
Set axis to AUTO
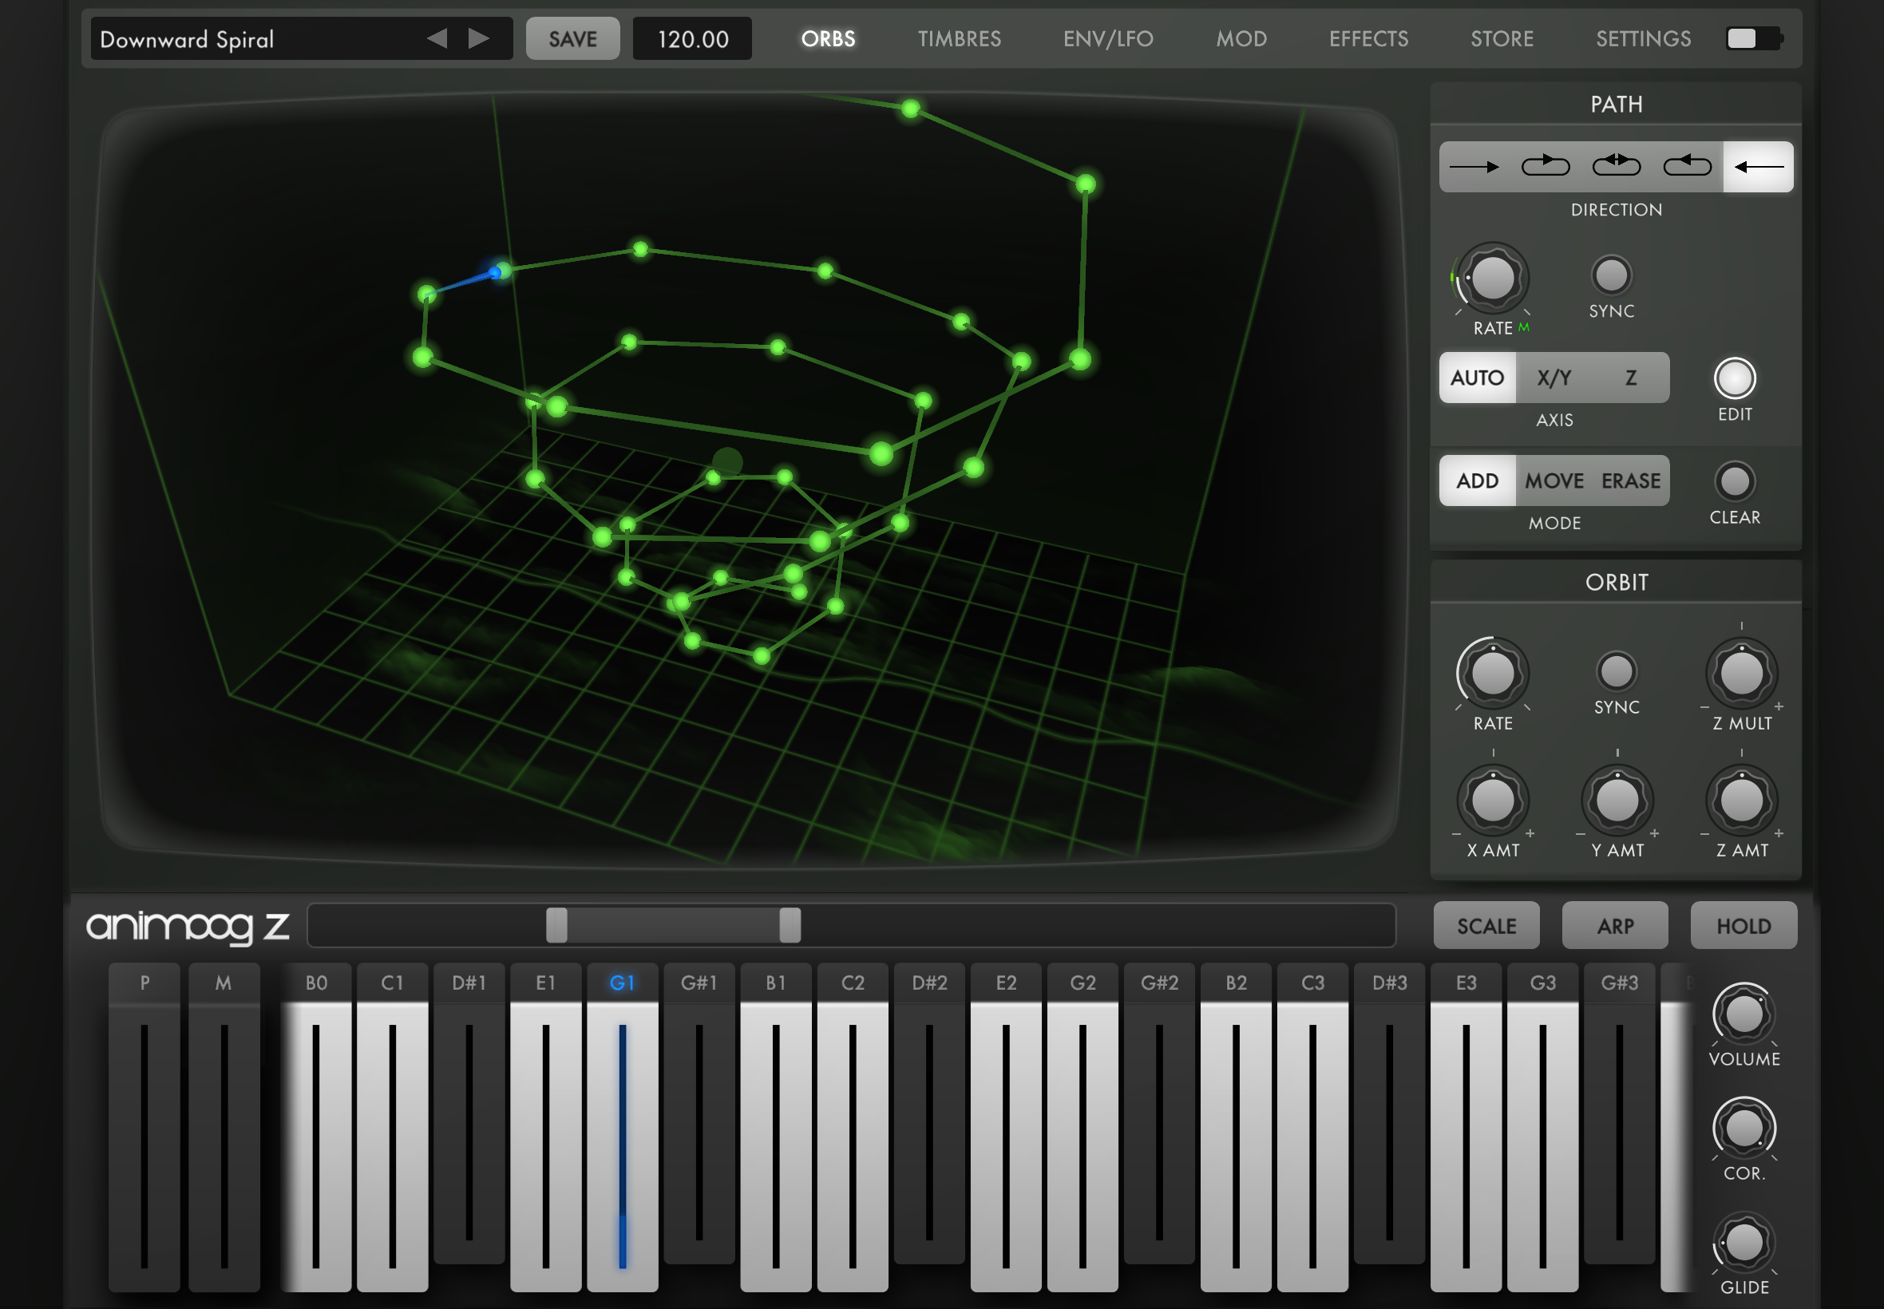click(x=1477, y=378)
